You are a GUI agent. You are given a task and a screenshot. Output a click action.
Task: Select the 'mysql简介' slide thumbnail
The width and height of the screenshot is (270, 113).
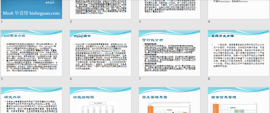click(101, 53)
